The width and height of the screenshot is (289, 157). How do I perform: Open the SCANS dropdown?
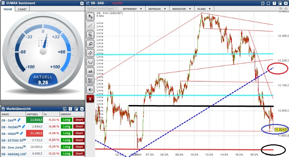click(204, 9)
